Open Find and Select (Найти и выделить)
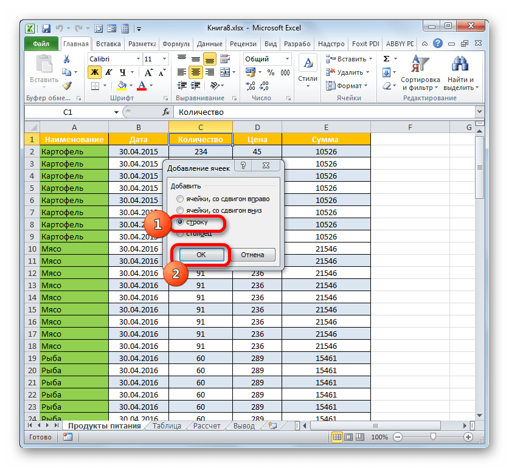 pos(460,73)
